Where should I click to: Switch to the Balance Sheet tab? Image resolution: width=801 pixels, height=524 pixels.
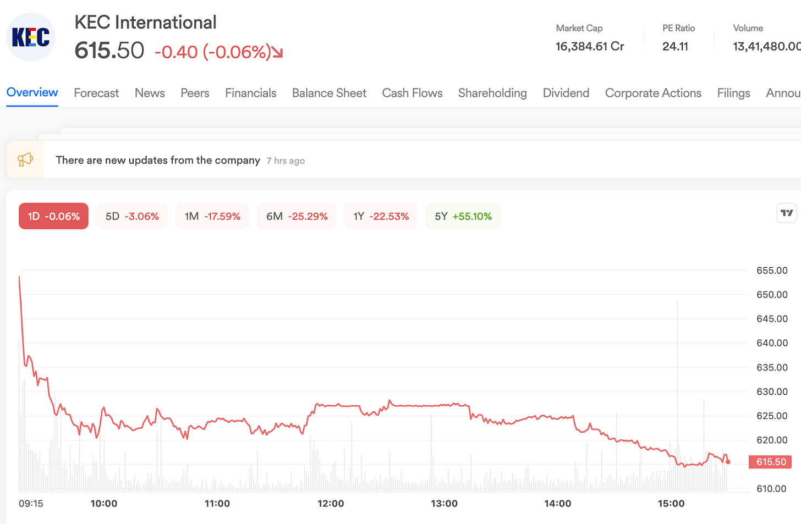[x=329, y=93]
